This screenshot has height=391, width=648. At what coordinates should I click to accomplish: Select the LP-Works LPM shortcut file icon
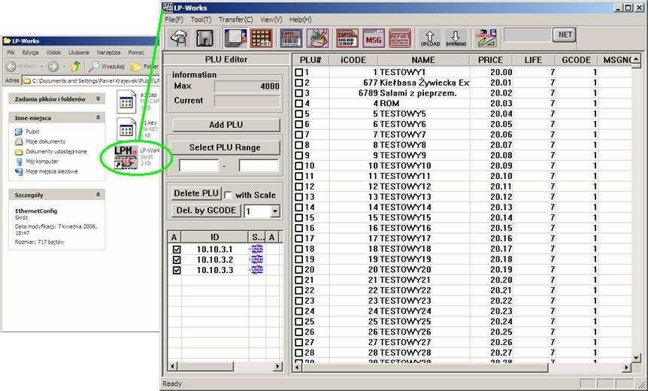point(126,157)
